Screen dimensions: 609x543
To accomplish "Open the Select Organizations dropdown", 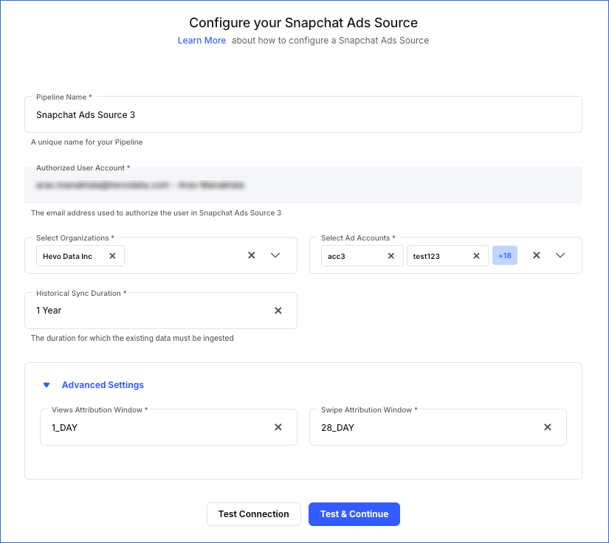I will pyautogui.click(x=275, y=255).
